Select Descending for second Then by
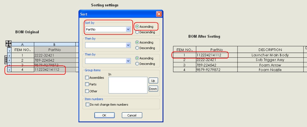This screenshot has height=127, width=307. pyautogui.click(x=137, y=64)
